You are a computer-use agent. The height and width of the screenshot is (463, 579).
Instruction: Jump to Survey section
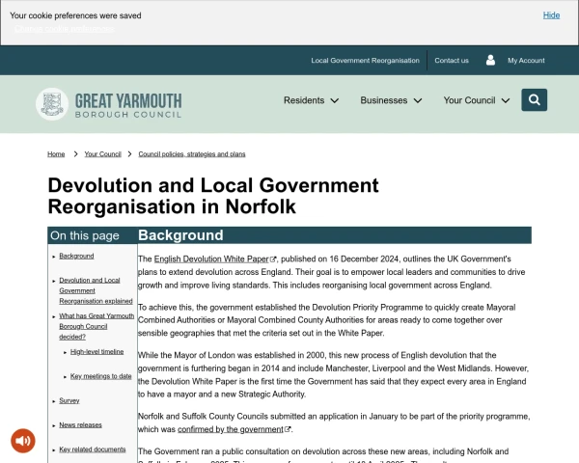coord(69,400)
